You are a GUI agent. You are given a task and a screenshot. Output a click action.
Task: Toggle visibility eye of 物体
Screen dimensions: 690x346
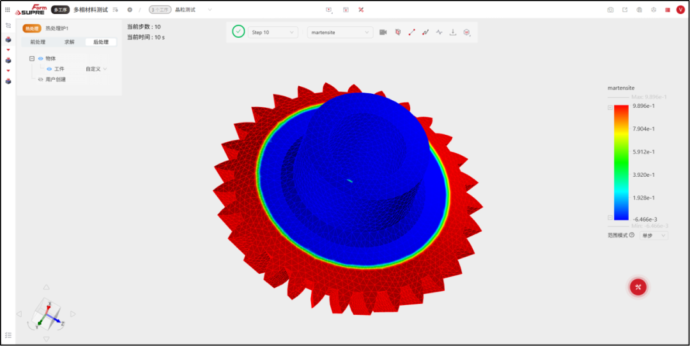click(x=40, y=58)
